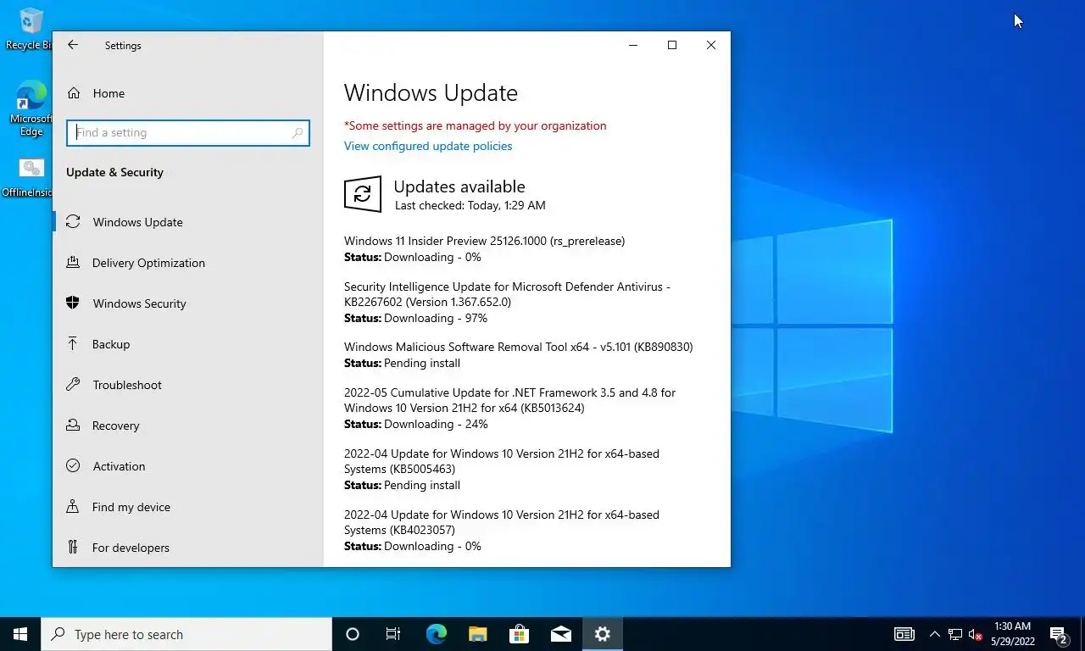Open Settings Home page
Viewport: 1085px width, 651px height.
coord(187,93)
